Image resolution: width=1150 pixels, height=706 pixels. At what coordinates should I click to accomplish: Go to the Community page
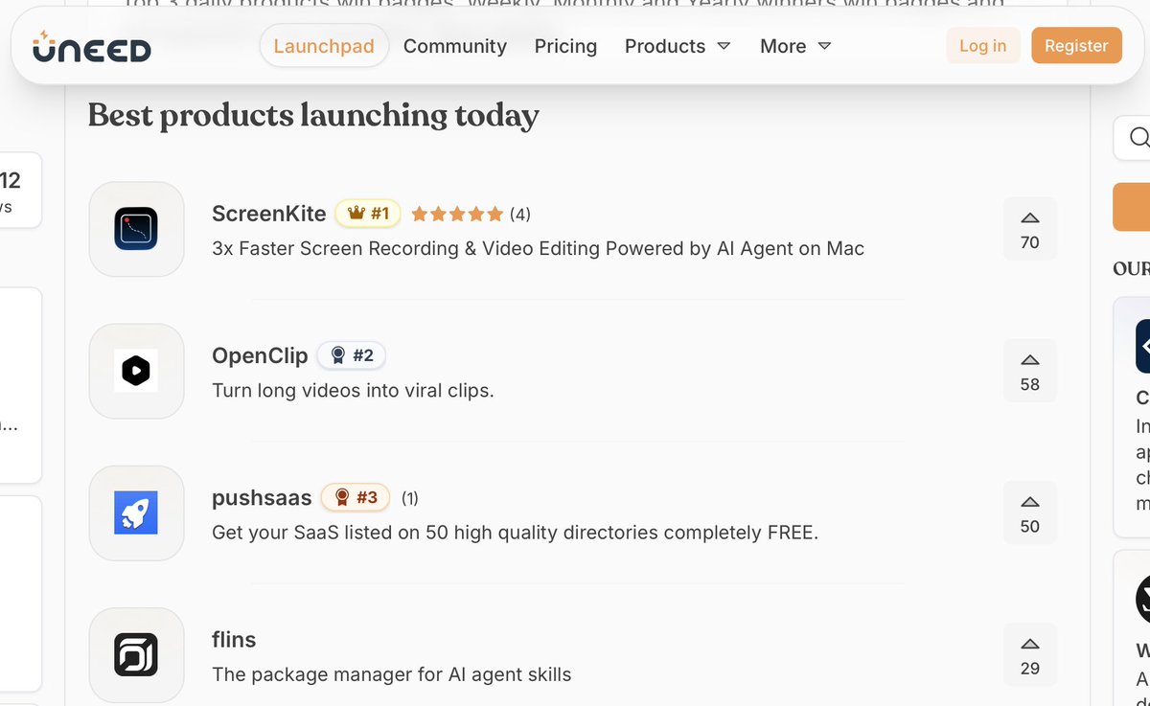click(455, 46)
